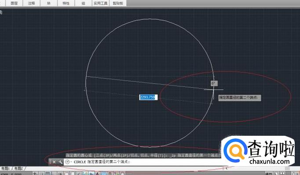
Task: Open the recent commands list icon
Action: pyautogui.click(x=67, y=162)
